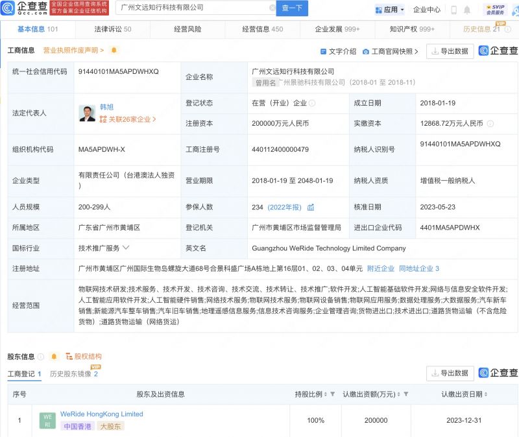
Task: Click the info icon after 历史信息 tab
Action: 508,29
